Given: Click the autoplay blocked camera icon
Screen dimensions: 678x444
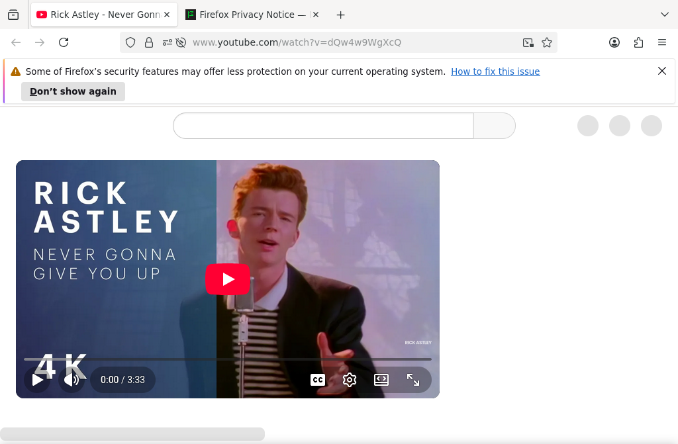Looking at the screenshot, I should (181, 42).
